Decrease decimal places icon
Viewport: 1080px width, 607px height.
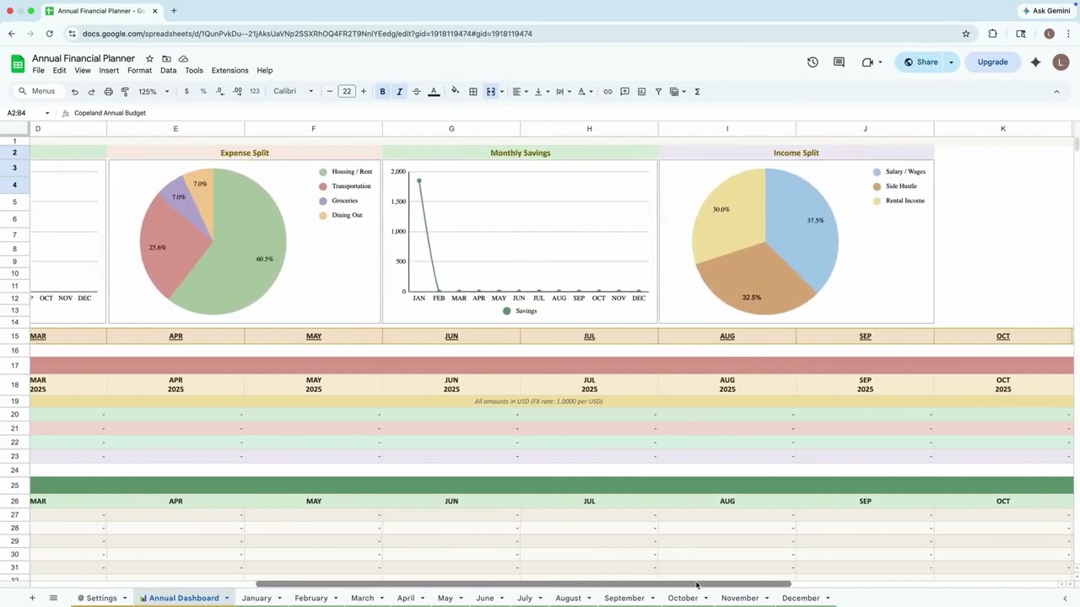click(x=220, y=92)
